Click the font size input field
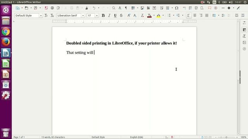Image resolution: width=248 pixels, height=139 pixels. point(91,15)
